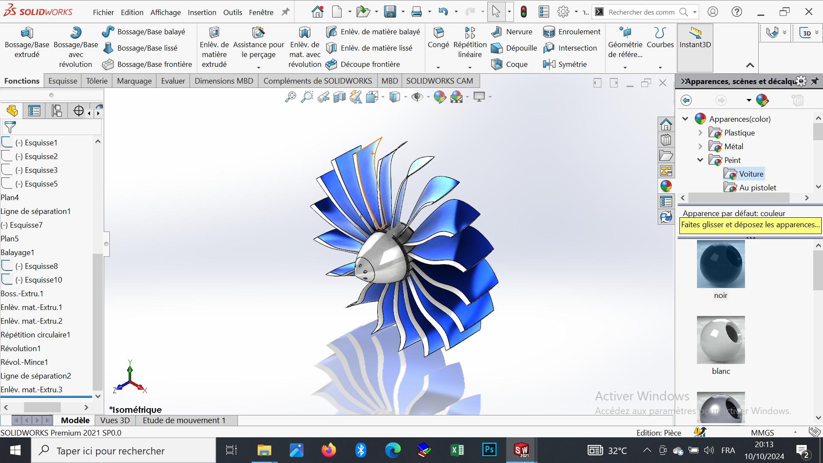Open Congé dropdown arrow
Screen dimensions: 823x463
pyautogui.click(x=438, y=67)
